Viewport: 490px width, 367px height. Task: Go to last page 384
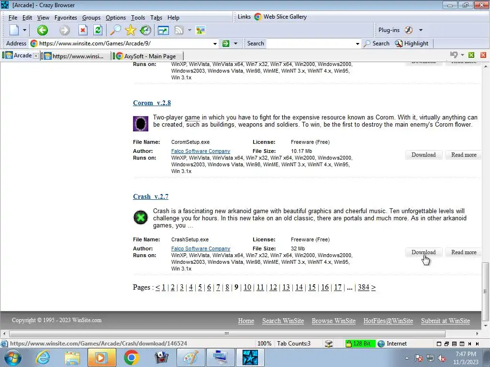364,287
